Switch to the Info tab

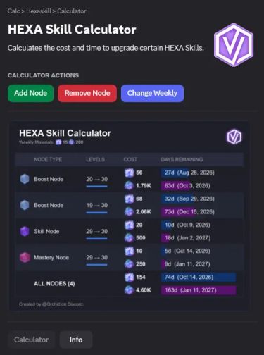click(x=76, y=340)
